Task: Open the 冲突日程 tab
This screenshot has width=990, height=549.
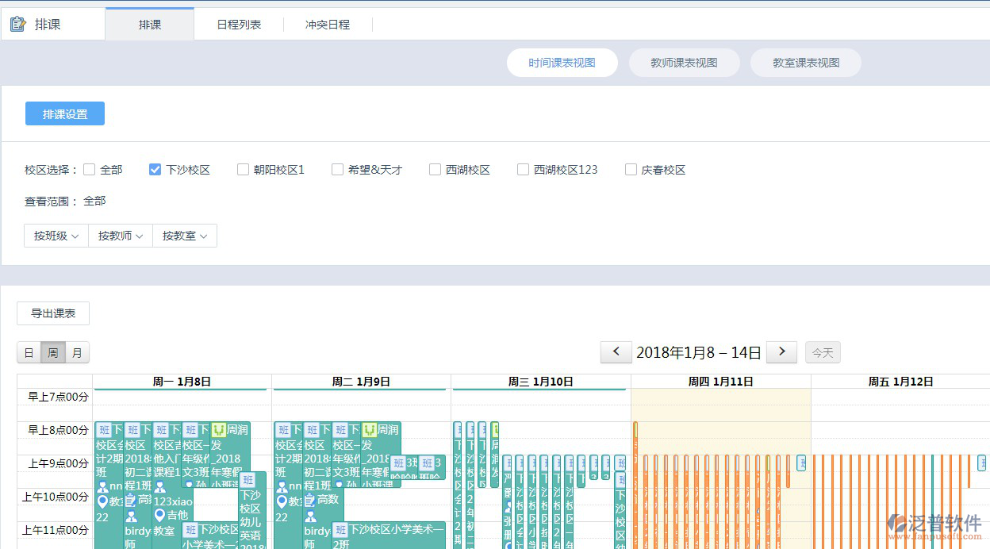Action: pos(328,23)
